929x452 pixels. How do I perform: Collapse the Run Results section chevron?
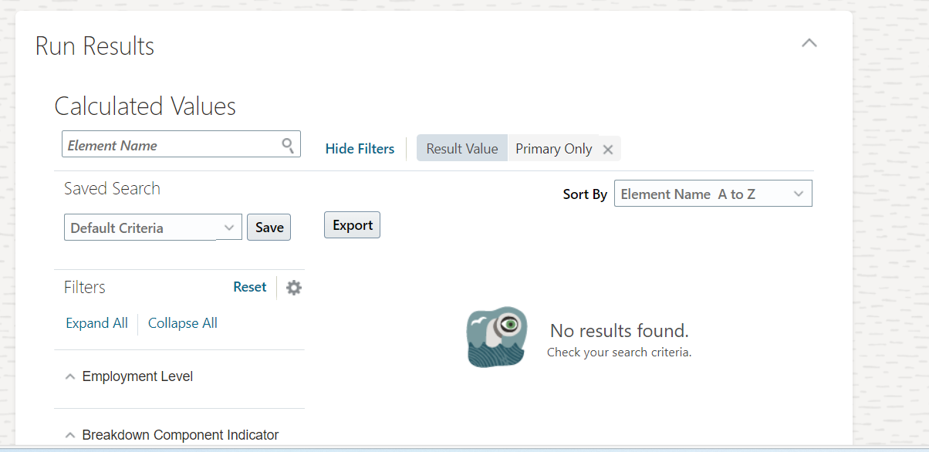(809, 43)
